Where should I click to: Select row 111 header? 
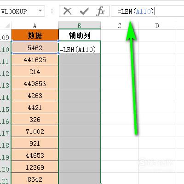6,59
